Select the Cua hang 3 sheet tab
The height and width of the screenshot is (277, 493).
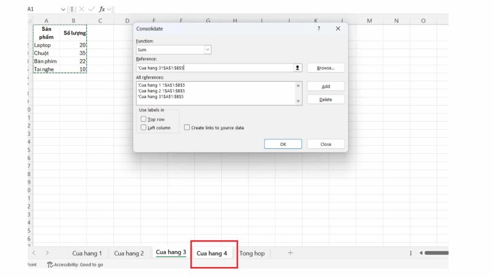pos(171,252)
